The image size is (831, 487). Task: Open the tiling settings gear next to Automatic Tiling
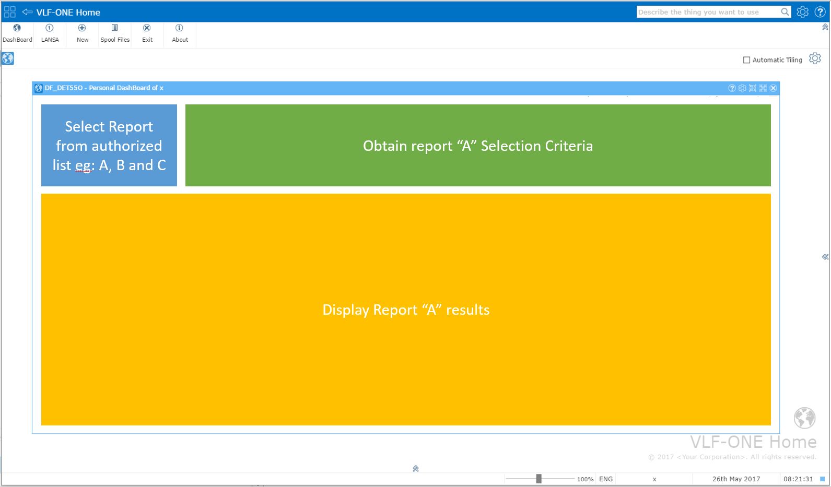pyautogui.click(x=815, y=58)
